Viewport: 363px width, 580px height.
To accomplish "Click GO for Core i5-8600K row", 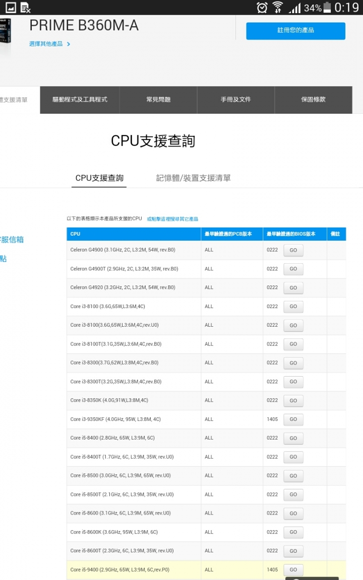I will [x=293, y=532].
